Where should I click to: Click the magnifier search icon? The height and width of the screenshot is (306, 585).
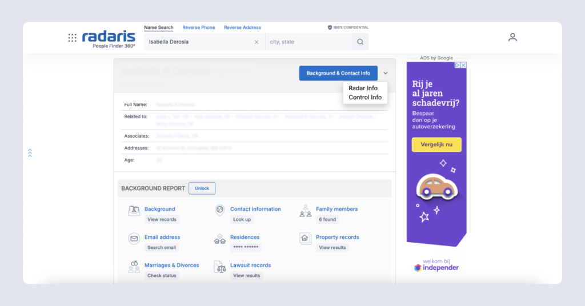click(360, 42)
